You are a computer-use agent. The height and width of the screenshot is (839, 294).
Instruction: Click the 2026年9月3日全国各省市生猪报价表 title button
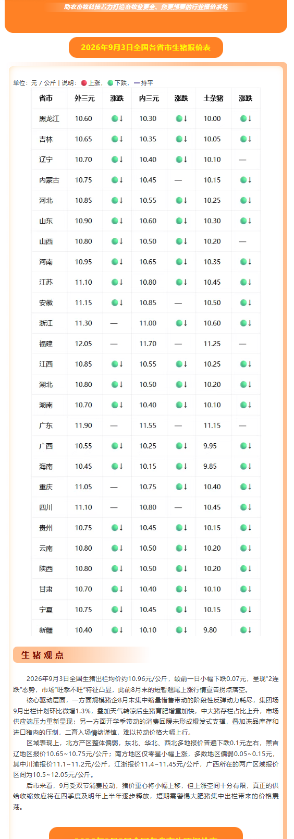pos(146,47)
